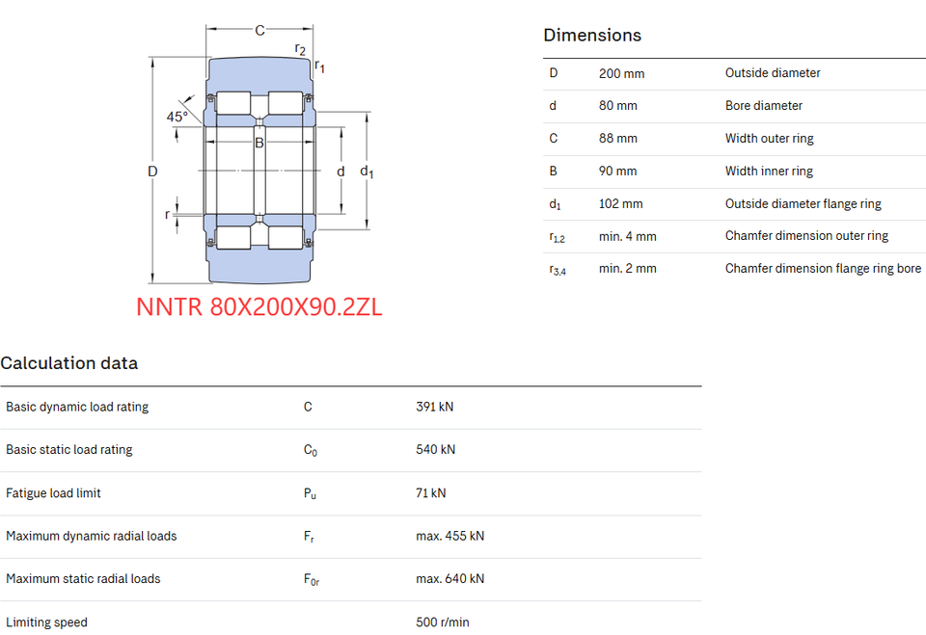Select the 500 r/min value
Image resolution: width=926 pixels, height=635 pixels.
[443, 622]
